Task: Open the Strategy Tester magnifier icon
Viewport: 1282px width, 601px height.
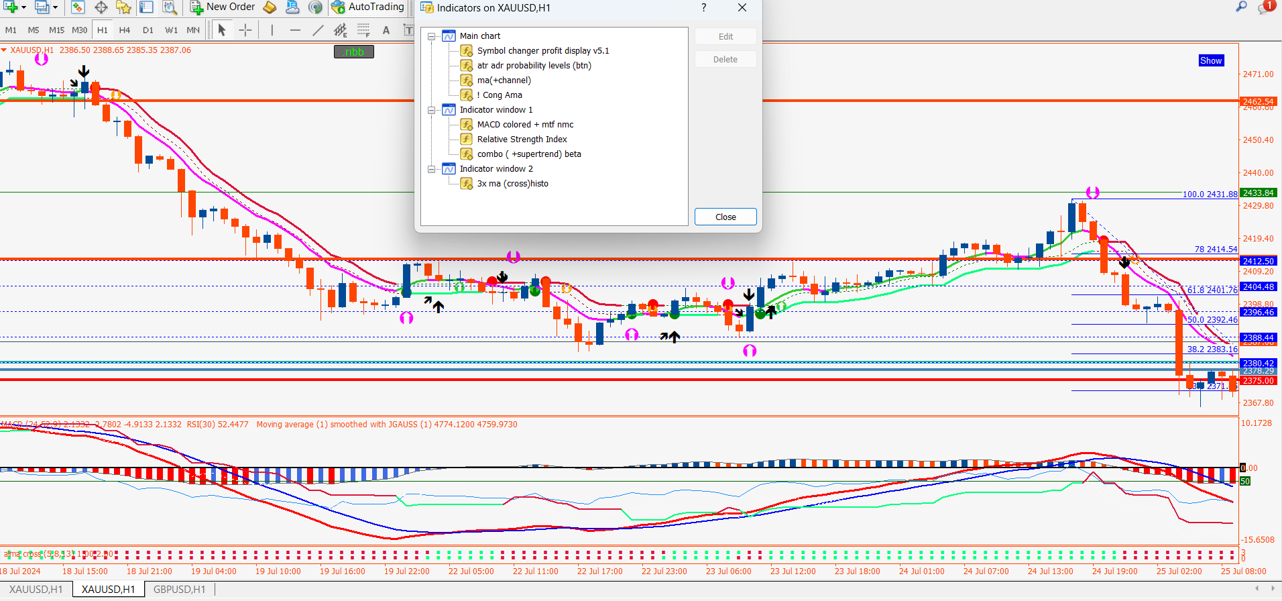Action: tap(170, 7)
